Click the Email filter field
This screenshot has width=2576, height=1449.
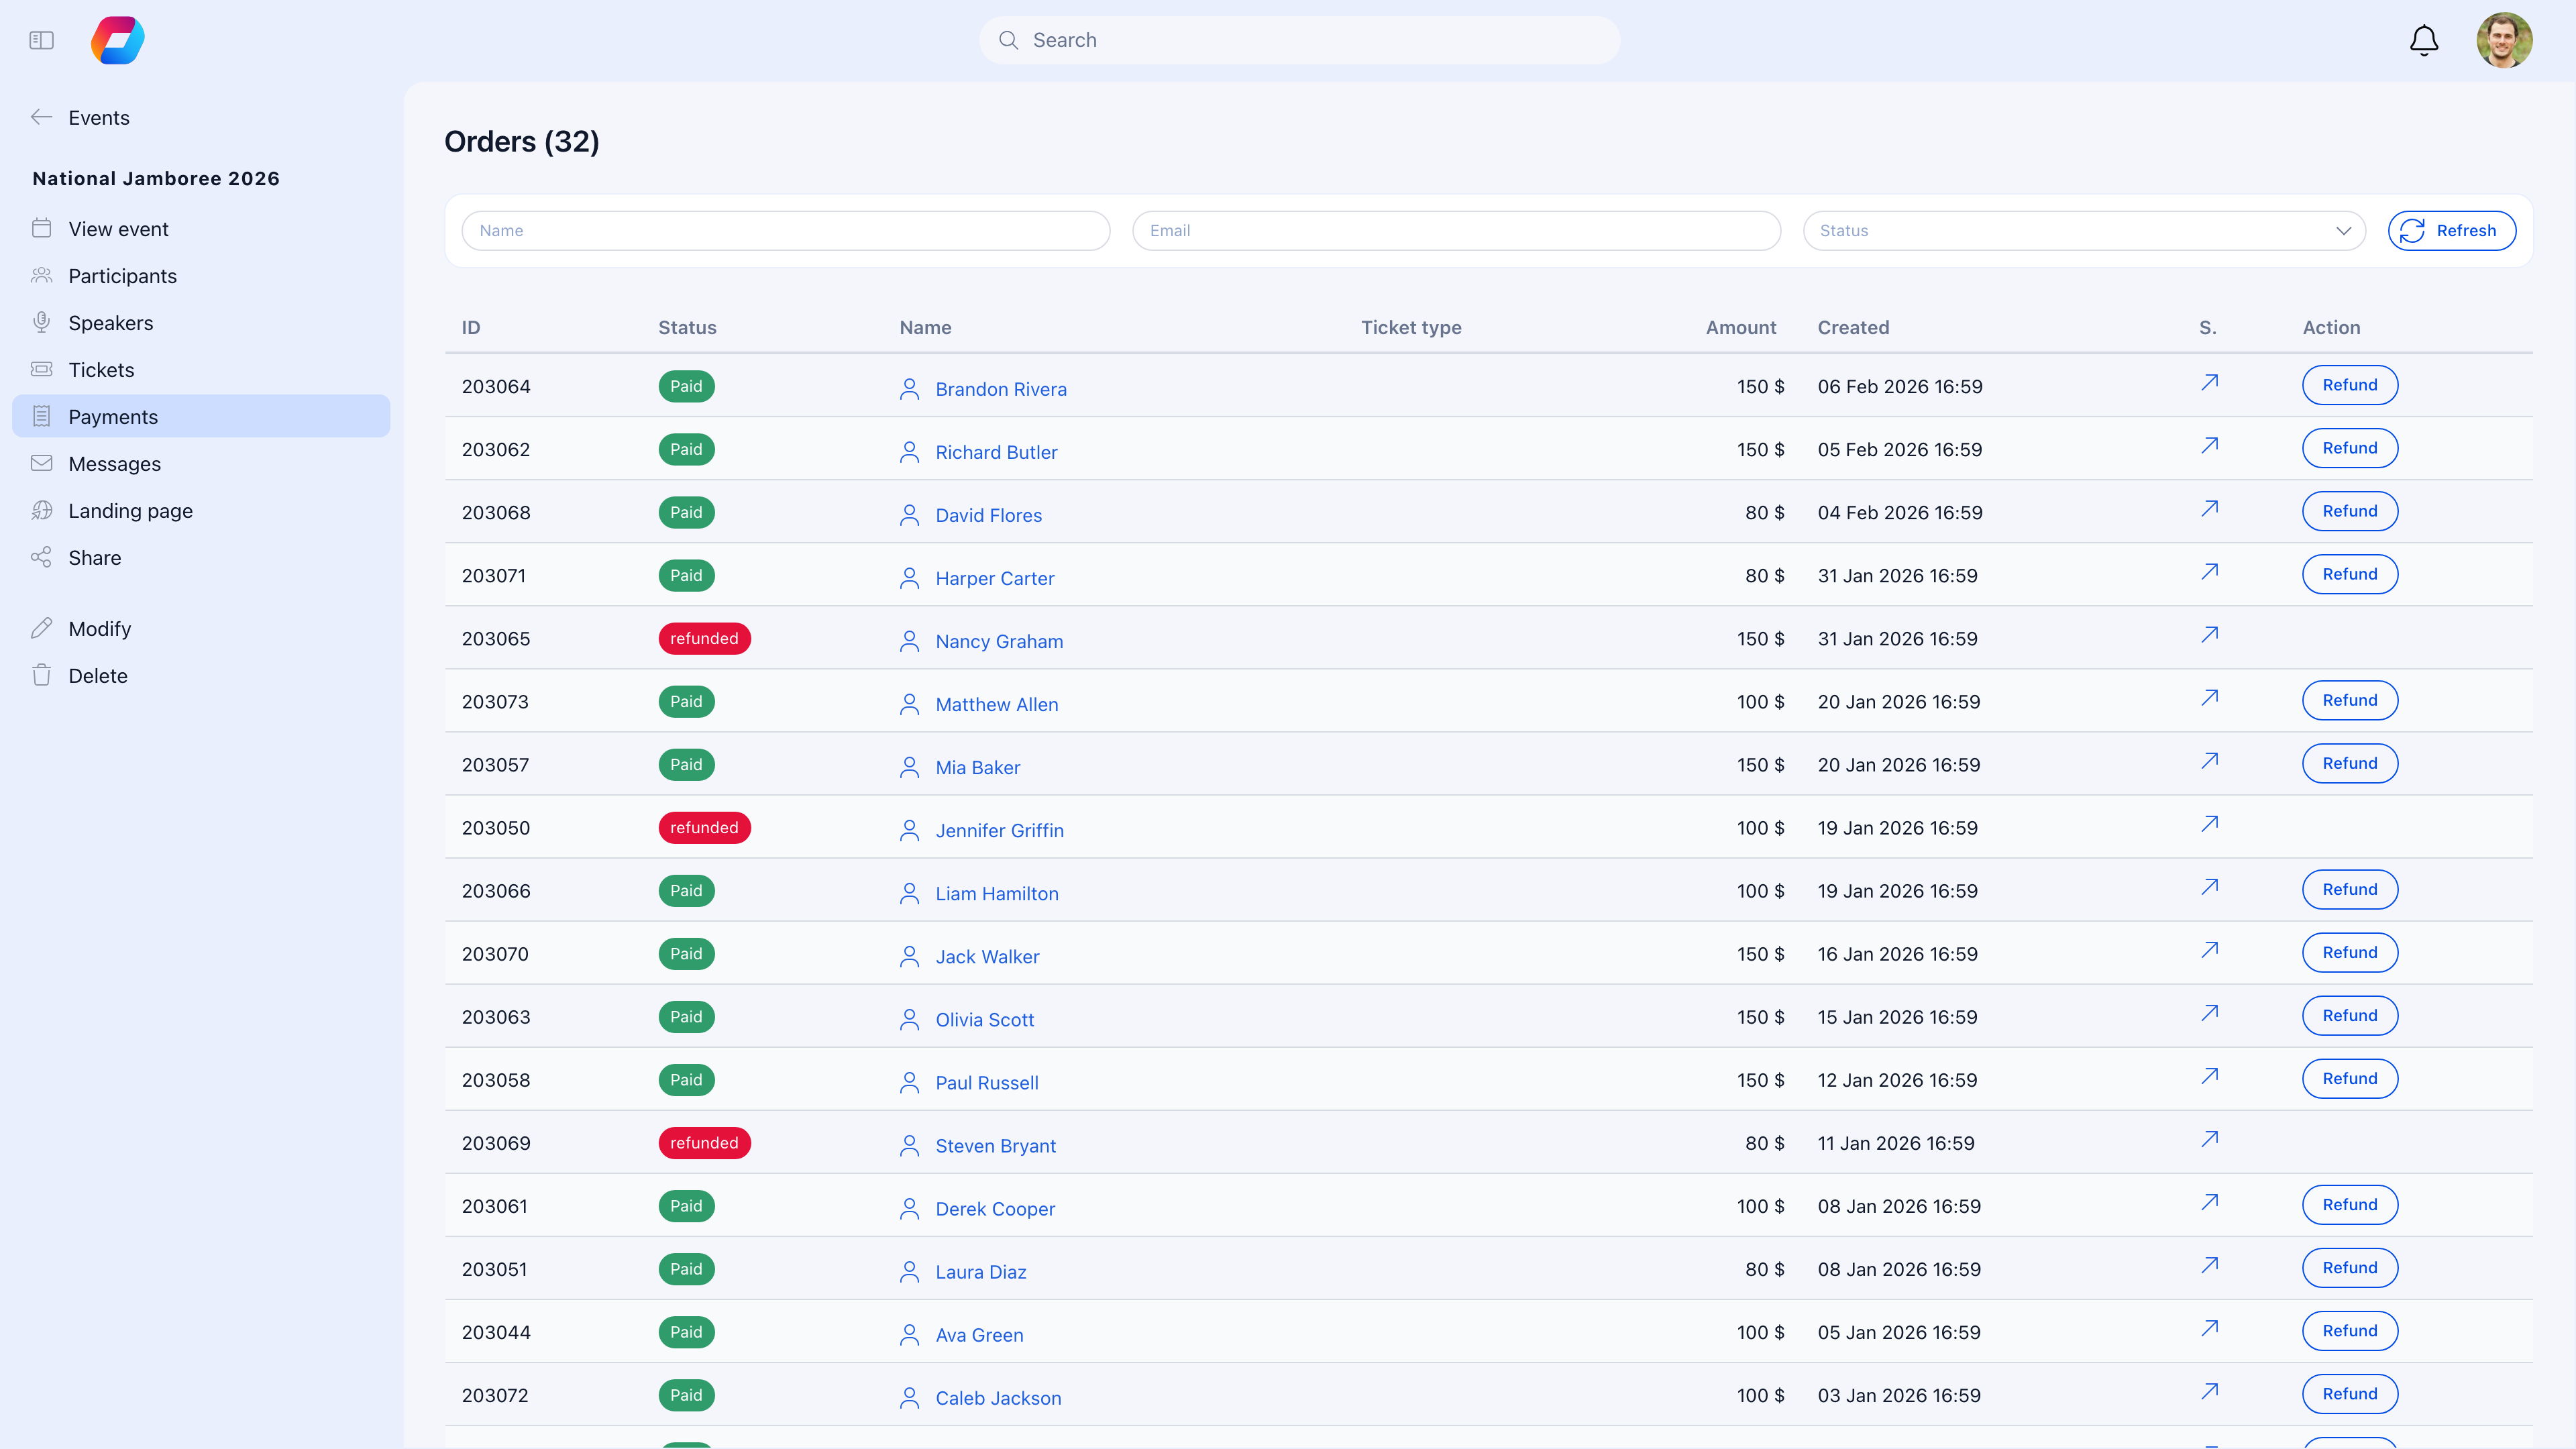[x=1456, y=230]
